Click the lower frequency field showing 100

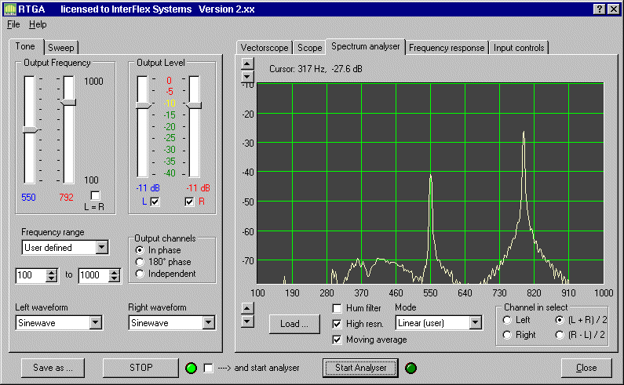(31, 275)
